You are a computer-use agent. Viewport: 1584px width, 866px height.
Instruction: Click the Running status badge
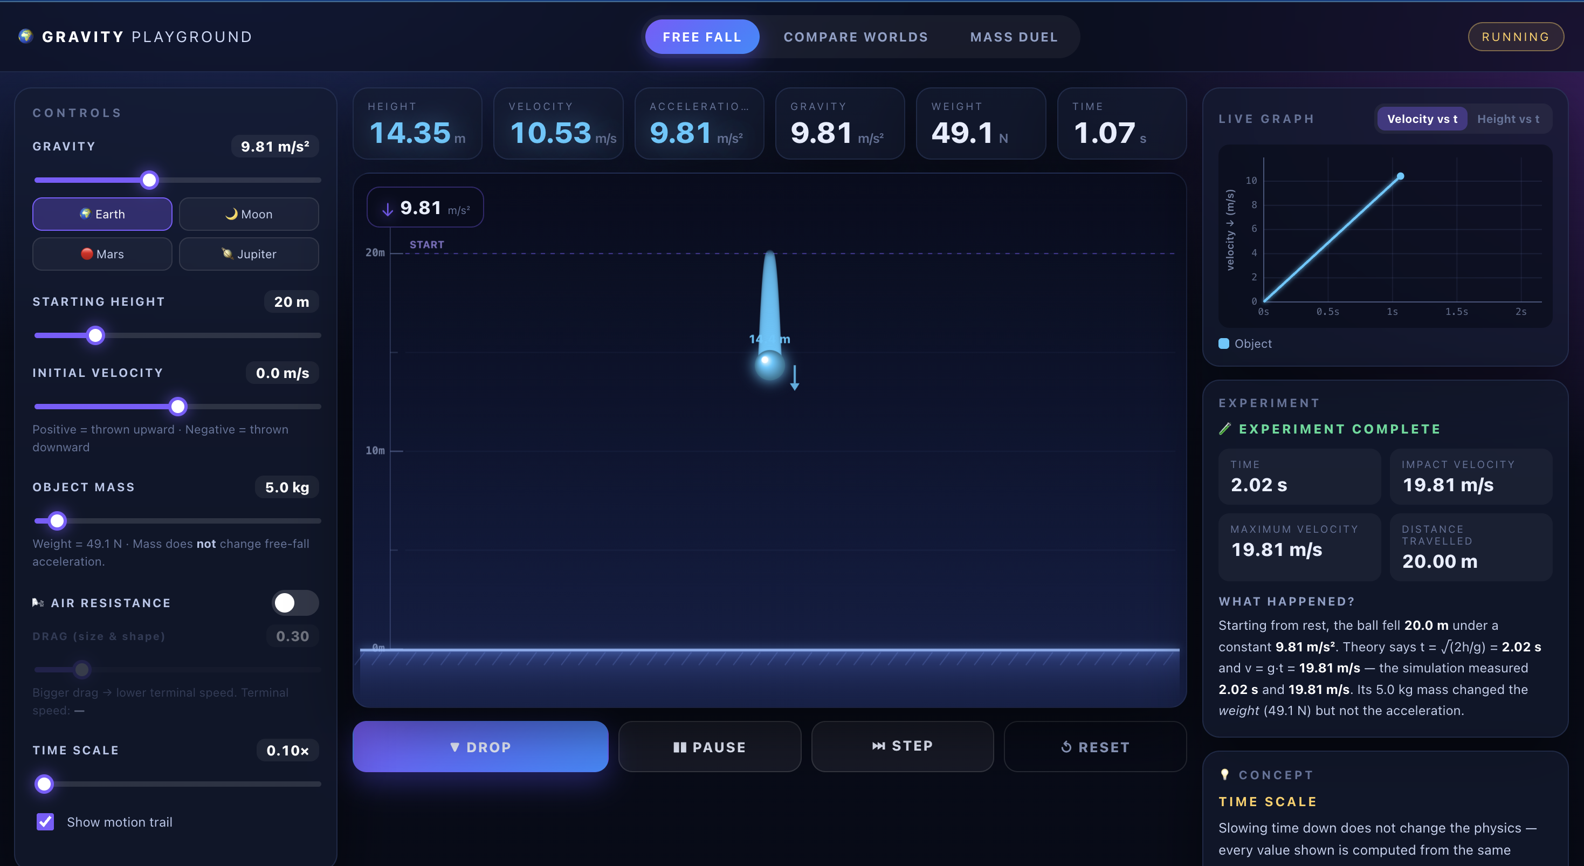tap(1515, 37)
